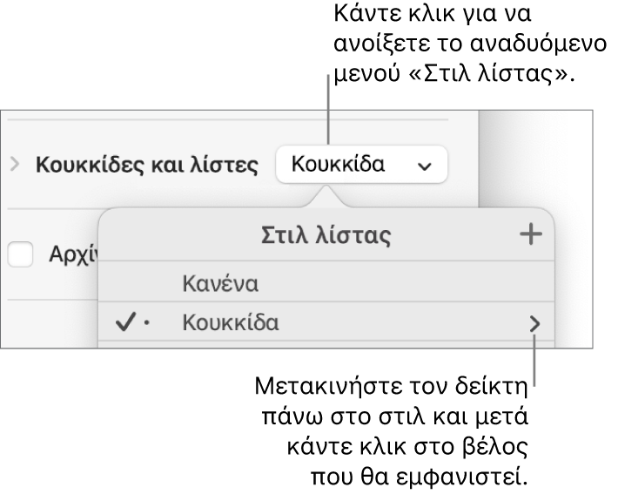Expand the Κουκκίδες και λίστες section

pyautogui.click(x=15, y=165)
